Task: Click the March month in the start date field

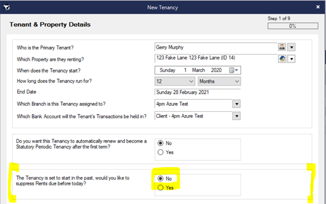Action: 198,70
